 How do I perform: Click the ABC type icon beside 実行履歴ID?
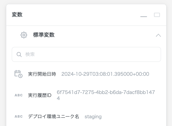tap(19, 95)
